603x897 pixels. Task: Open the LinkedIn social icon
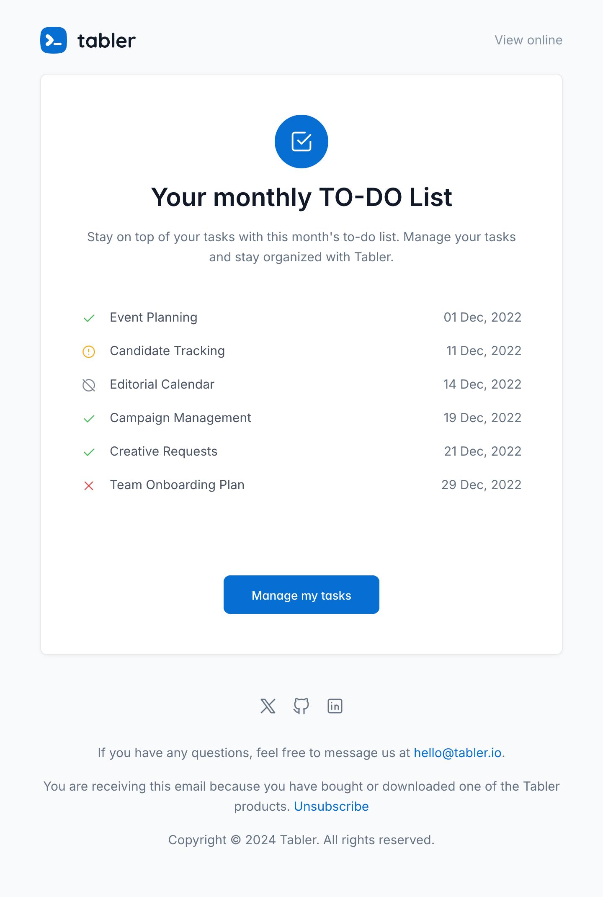tap(335, 706)
